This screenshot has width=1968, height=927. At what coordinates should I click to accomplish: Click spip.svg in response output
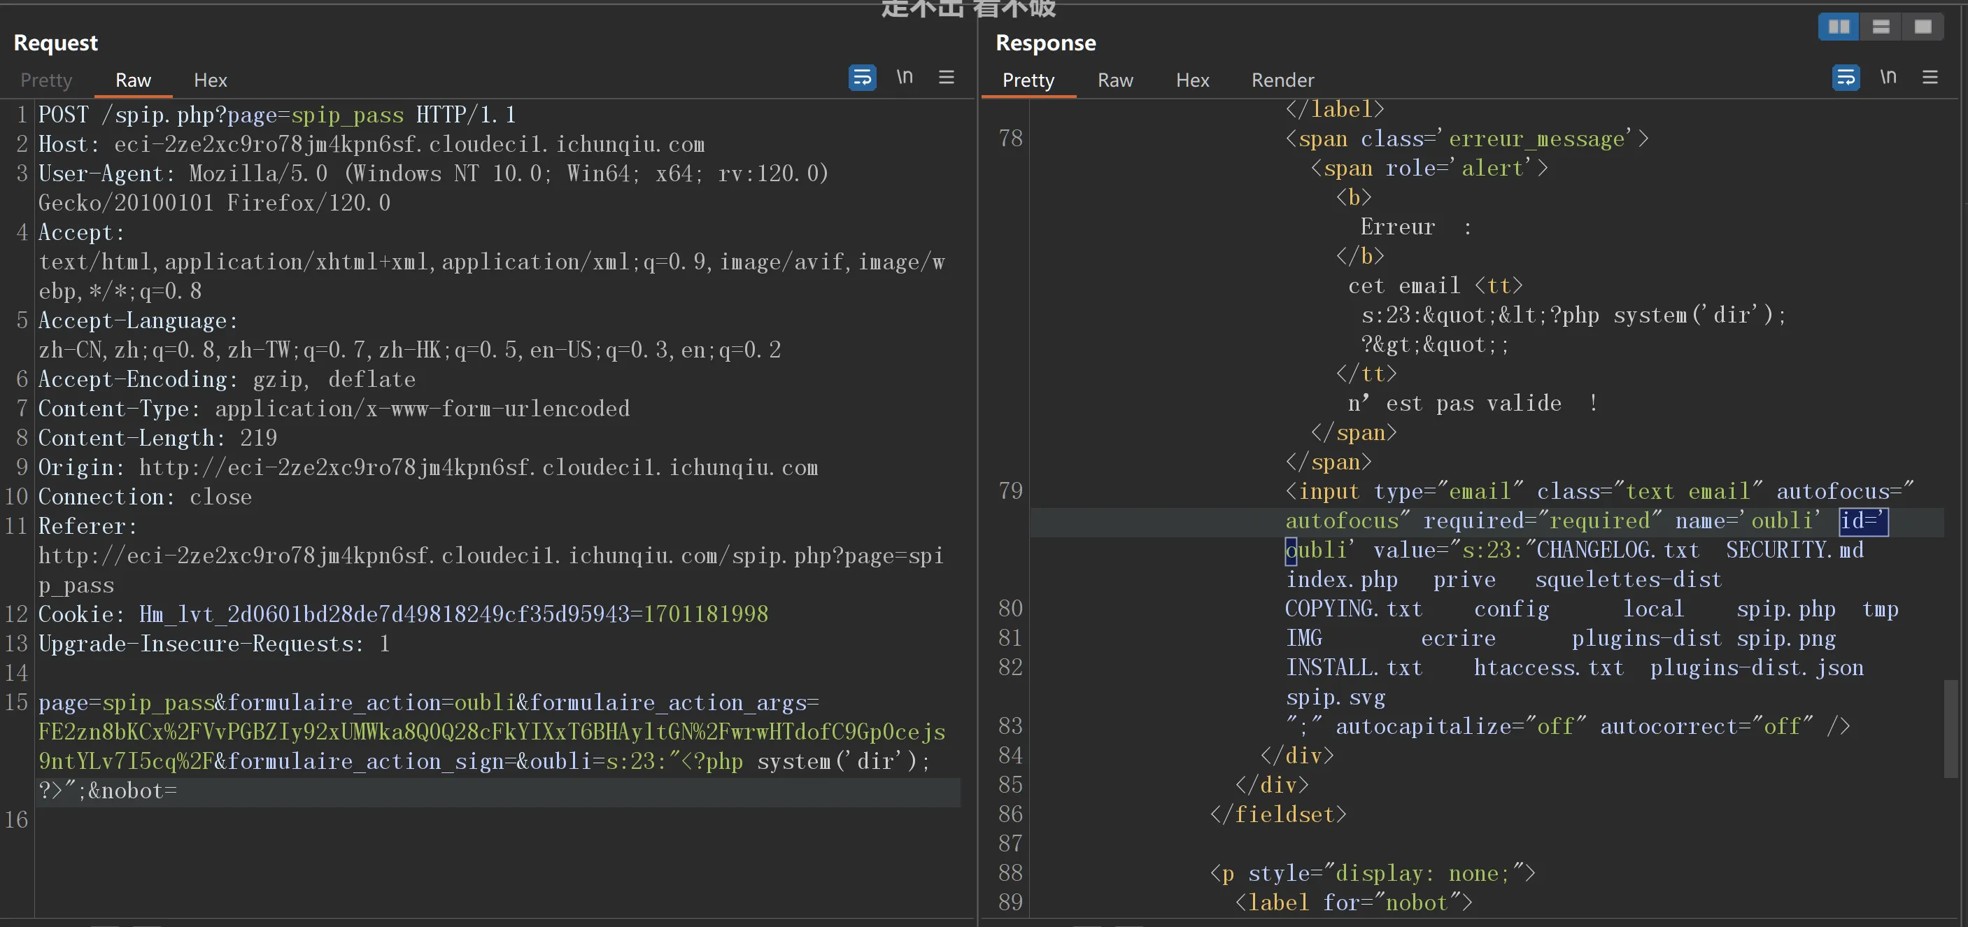pyautogui.click(x=1336, y=698)
